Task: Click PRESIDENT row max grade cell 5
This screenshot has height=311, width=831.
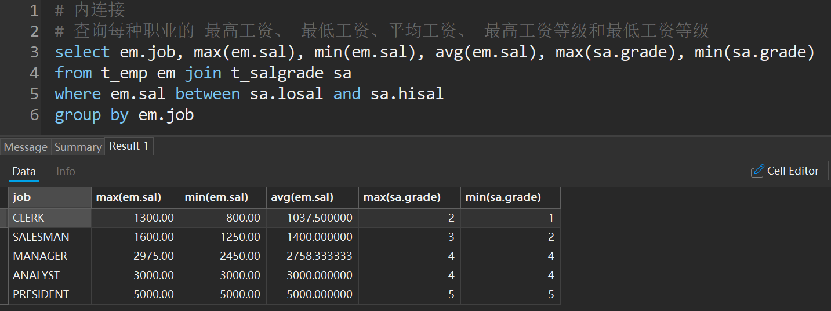Action: click(x=409, y=294)
